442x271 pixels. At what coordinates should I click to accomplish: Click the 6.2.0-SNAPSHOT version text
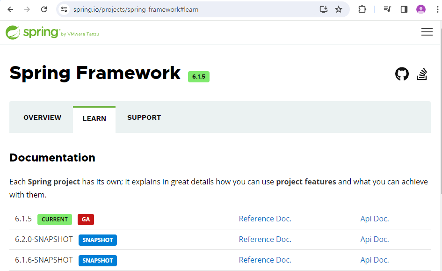(x=43, y=240)
